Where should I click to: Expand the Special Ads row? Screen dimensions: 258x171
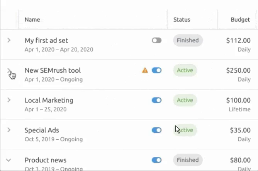(9, 130)
